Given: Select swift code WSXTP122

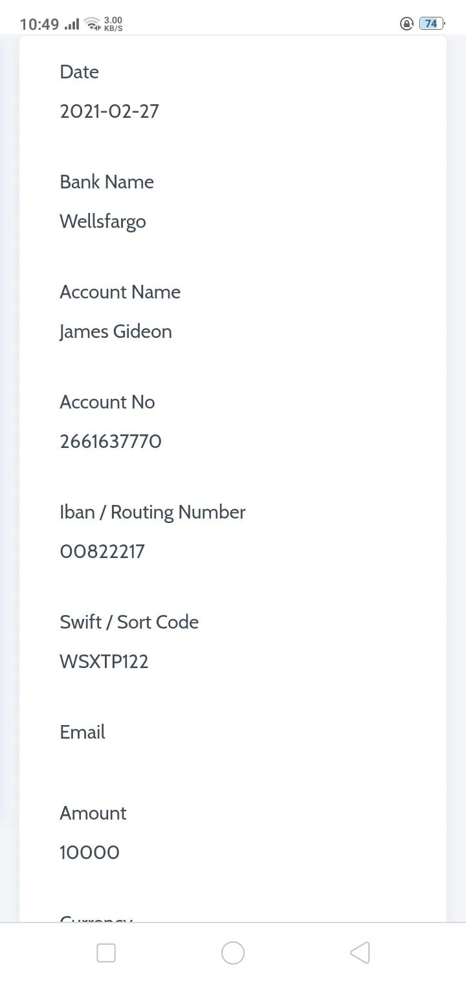Looking at the screenshot, I should click(x=104, y=662).
